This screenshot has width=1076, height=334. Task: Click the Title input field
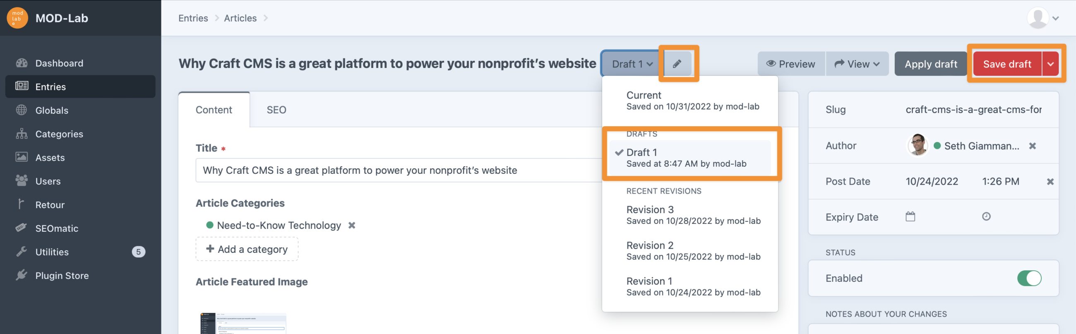399,171
